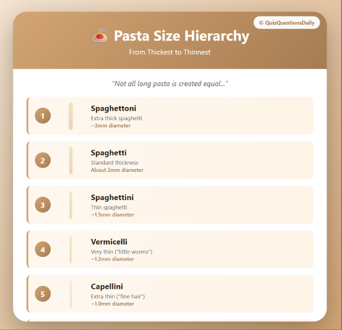Click the "About 2mm diameter" text
This screenshot has height=330, width=342.
click(117, 170)
